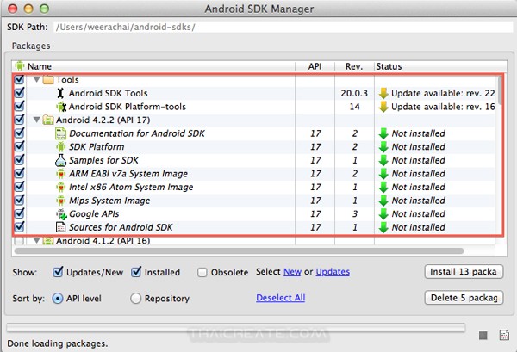Check the Android 4.1.2 (API 16) checkbox
The width and height of the screenshot is (517, 352).
tap(19, 241)
